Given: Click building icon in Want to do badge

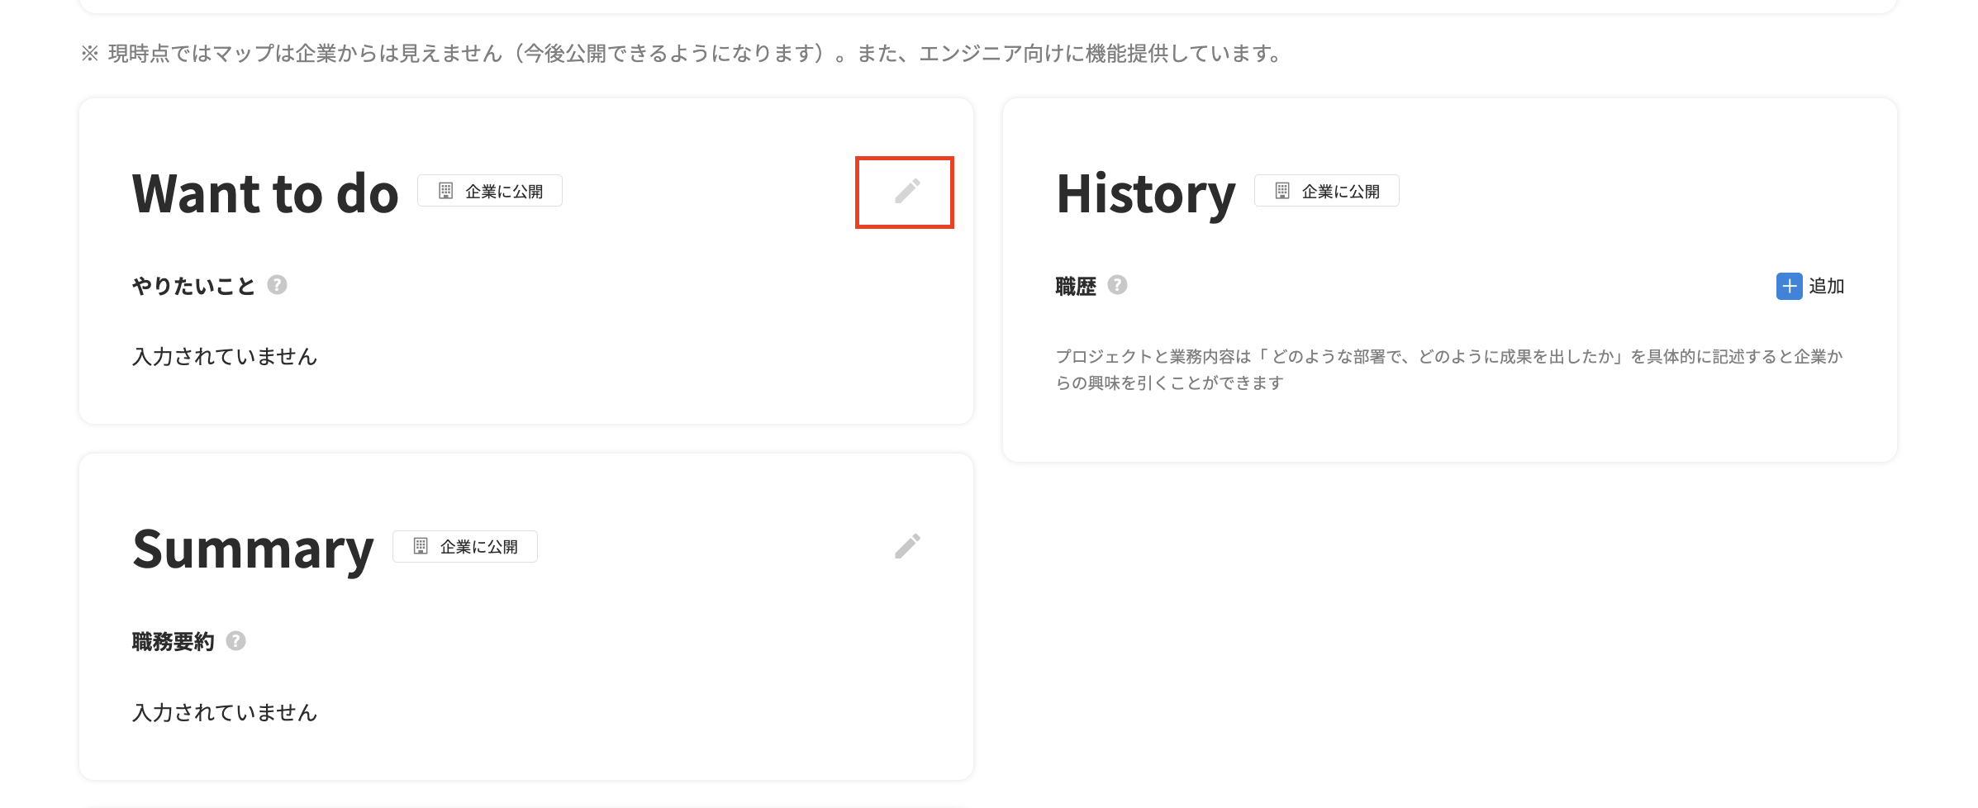Looking at the screenshot, I should [445, 191].
